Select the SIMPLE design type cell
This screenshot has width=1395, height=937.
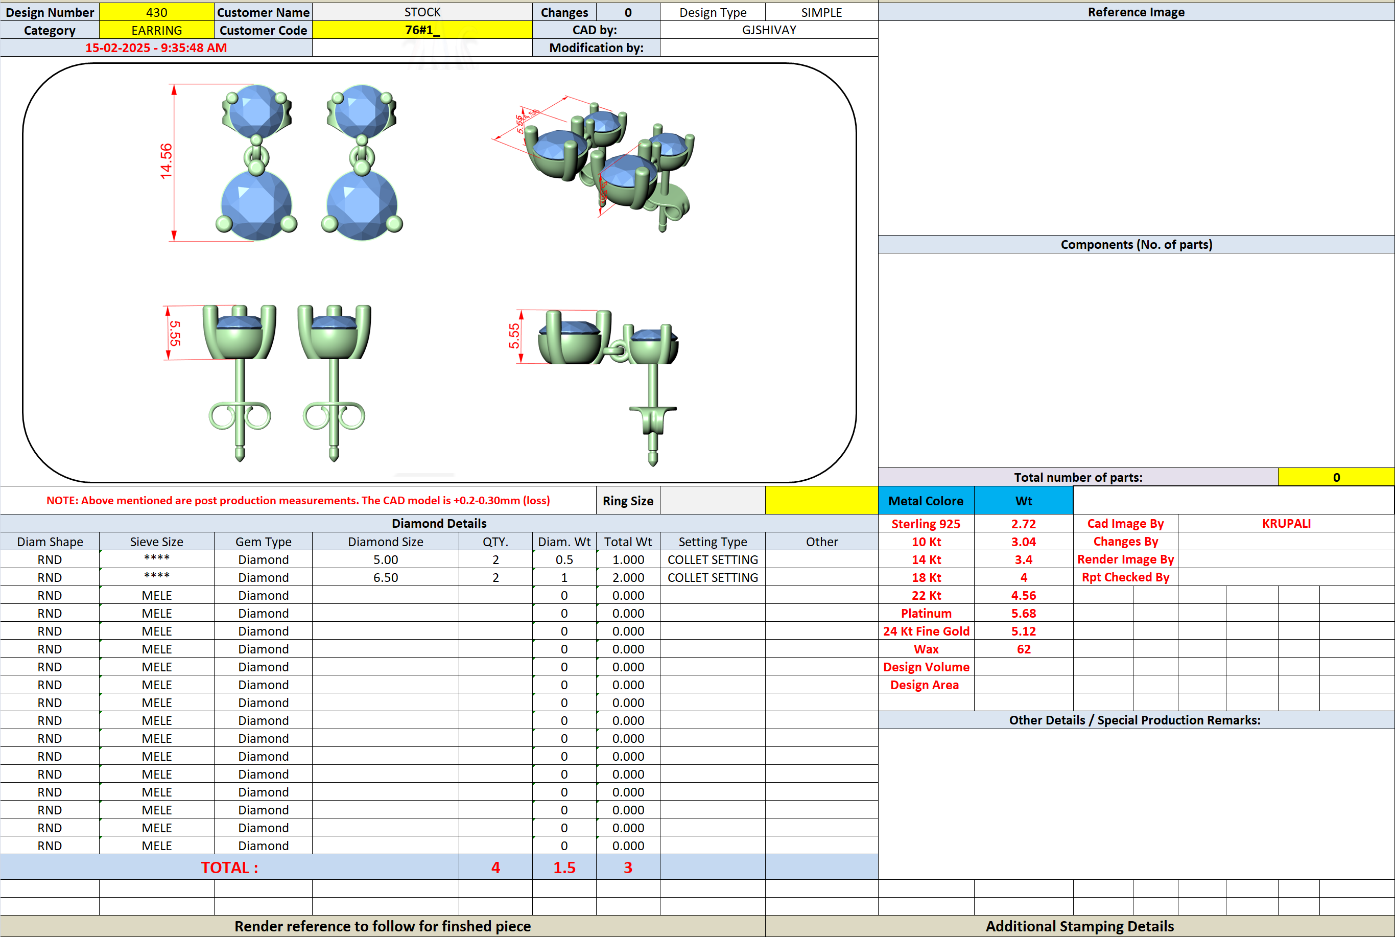pos(821,12)
